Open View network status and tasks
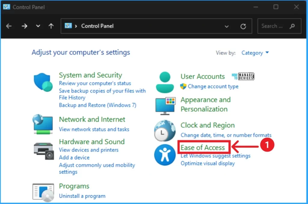Screen dimensions: 308x204 pyautogui.click(x=94, y=129)
